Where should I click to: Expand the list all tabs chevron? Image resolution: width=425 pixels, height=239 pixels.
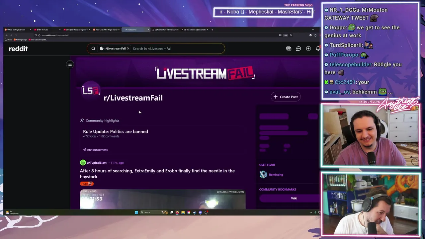(x=313, y=30)
